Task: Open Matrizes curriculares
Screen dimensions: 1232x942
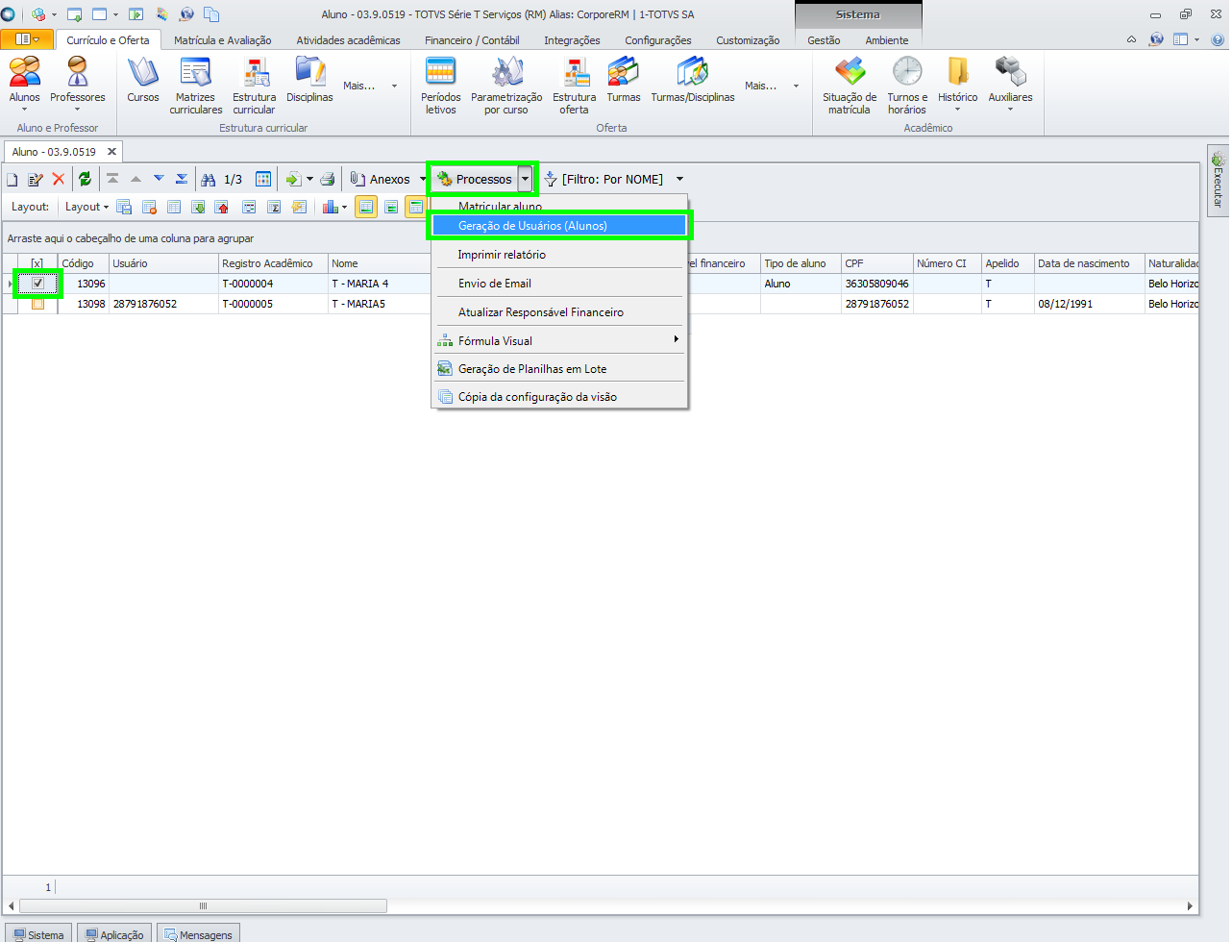Action: pyautogui.click(x=196, y=86)
